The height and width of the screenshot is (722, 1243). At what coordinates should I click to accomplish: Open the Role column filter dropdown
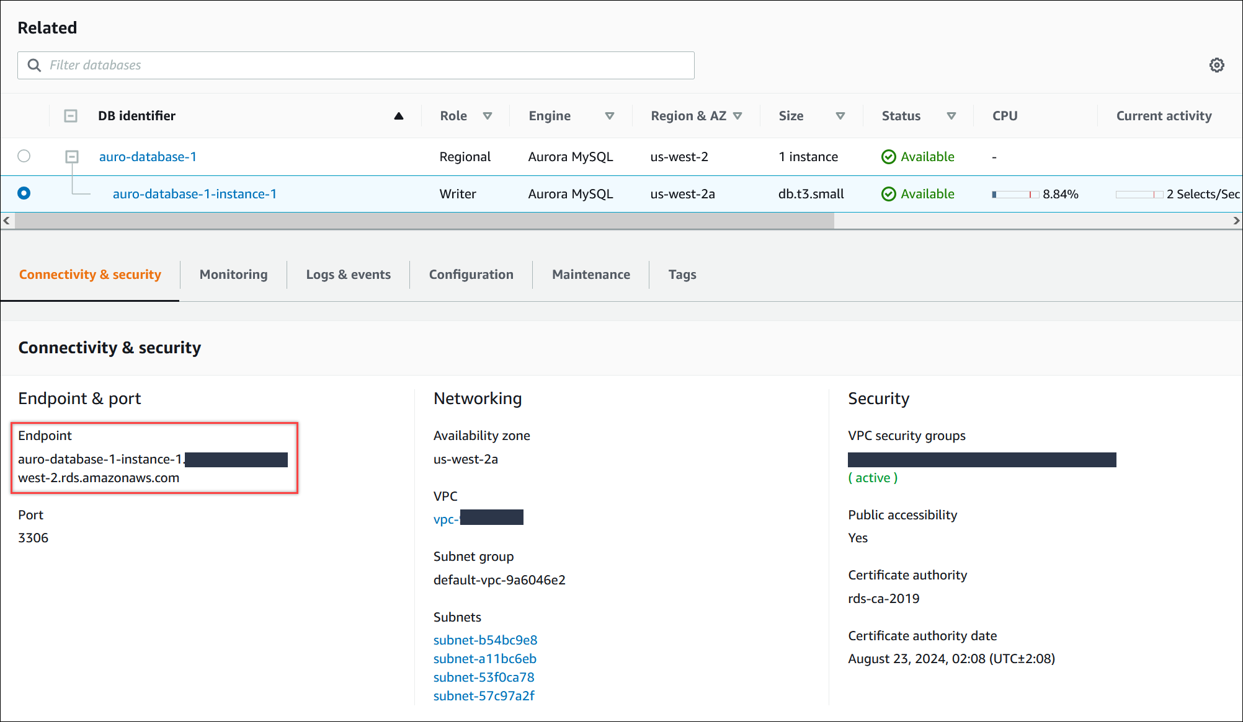pos(488,116)
